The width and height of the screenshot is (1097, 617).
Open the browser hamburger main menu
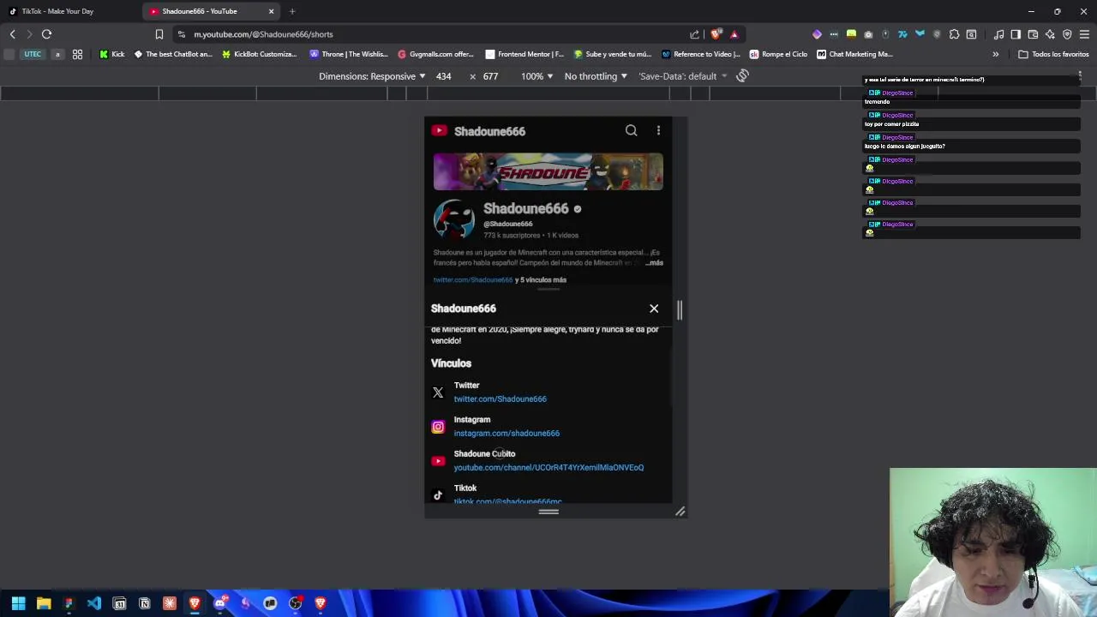click(1084, 34)
